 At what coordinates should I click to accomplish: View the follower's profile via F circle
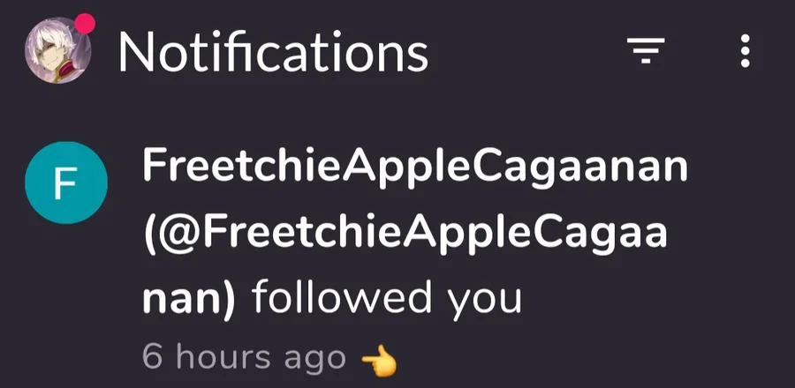point(66,183)
